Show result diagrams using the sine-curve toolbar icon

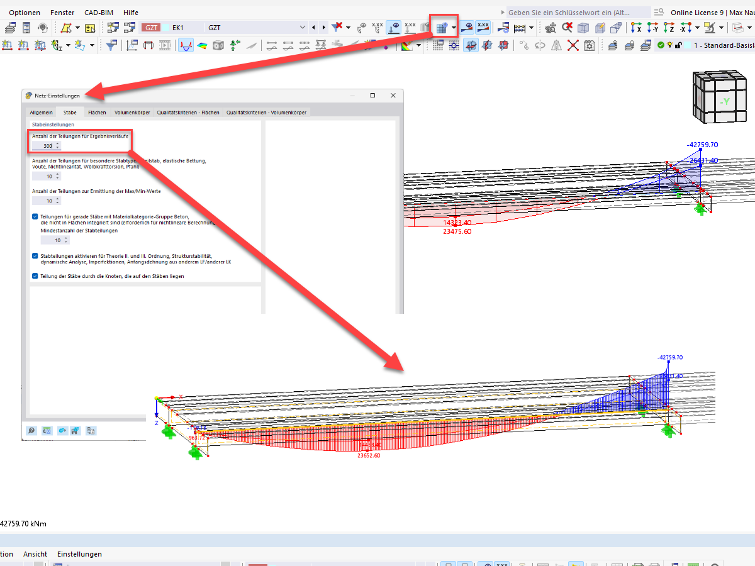tap(185, 45)
